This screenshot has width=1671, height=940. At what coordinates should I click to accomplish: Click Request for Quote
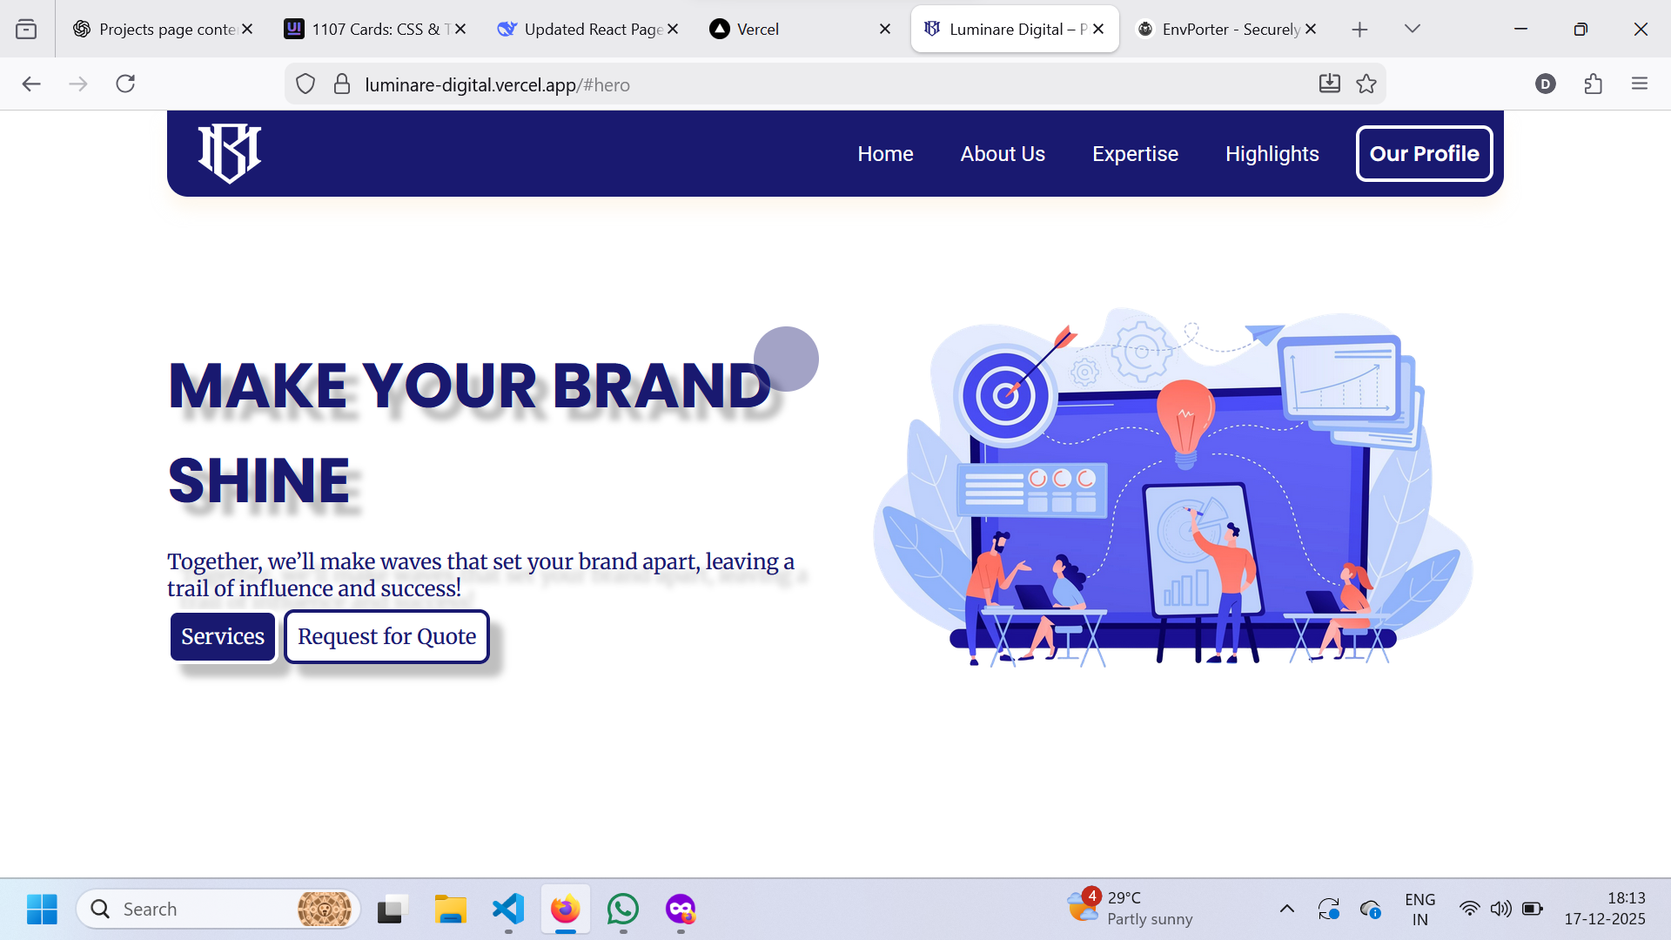386,636
